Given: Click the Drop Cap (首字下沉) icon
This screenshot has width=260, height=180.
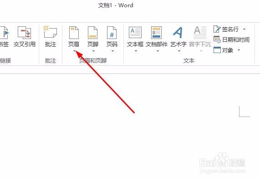Looking at the screenshot, I should [x=200, y=32].
